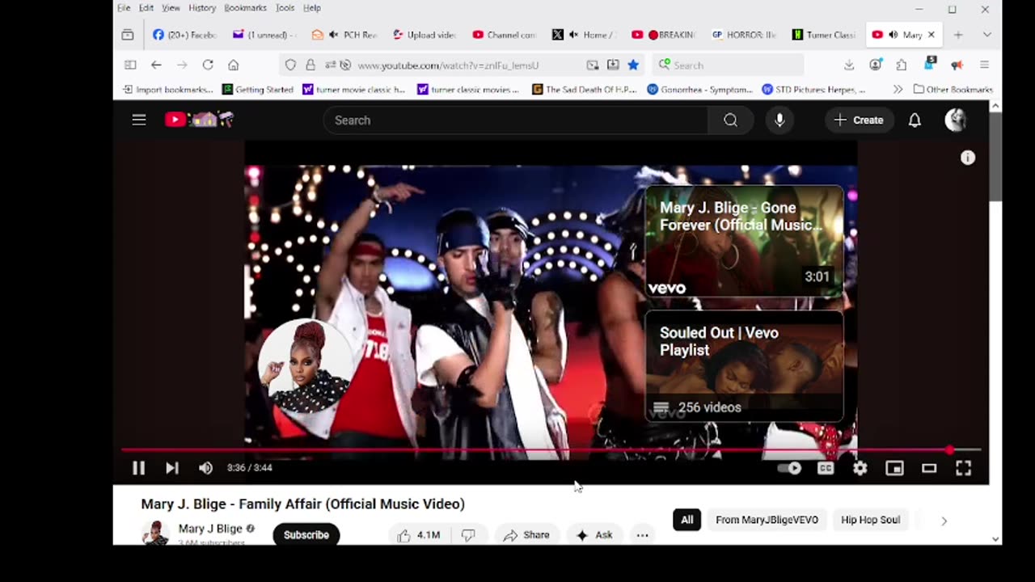The height and width of the screenshot is (582, 1035).
Task: Go to YouTube home via logo
Action: point(199,120)
